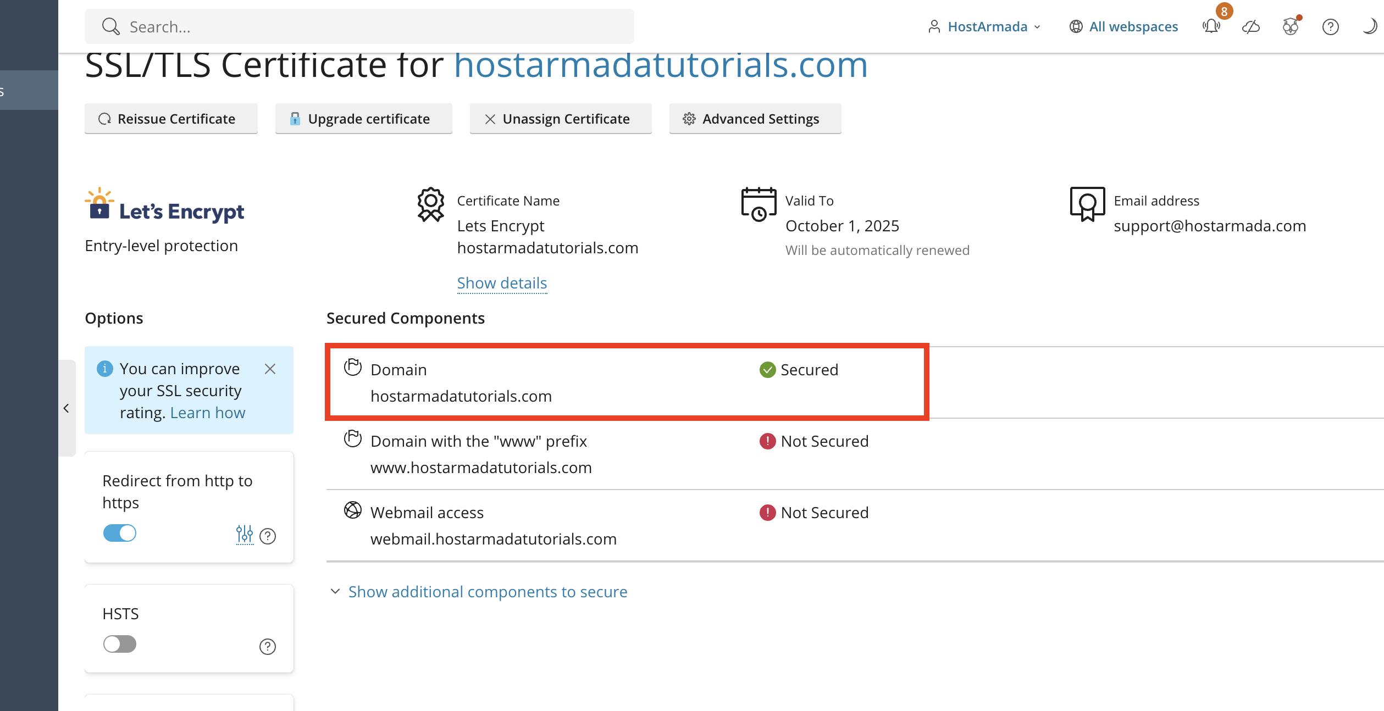Click the redirect settings sliders icon
Image resolution: width=1384 pixels, height=711 pixels.
click(244, 535)
